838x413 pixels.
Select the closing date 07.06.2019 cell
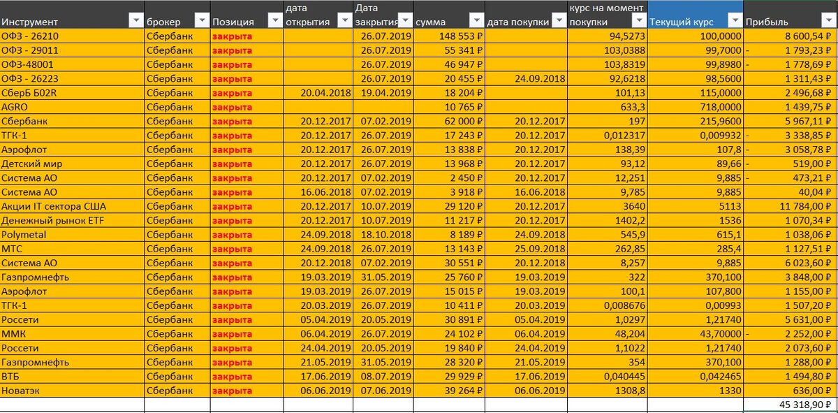(383, 391)
